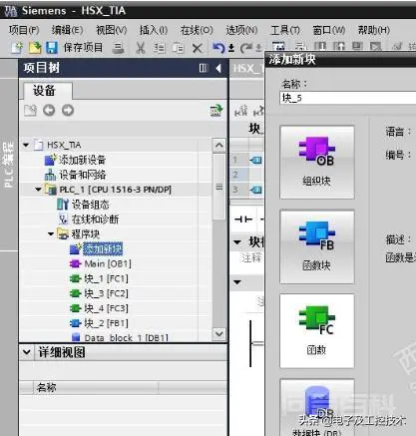Choose the 数据块 DB block type
This screenshot has height=436, width=416.
coord(317,407)
